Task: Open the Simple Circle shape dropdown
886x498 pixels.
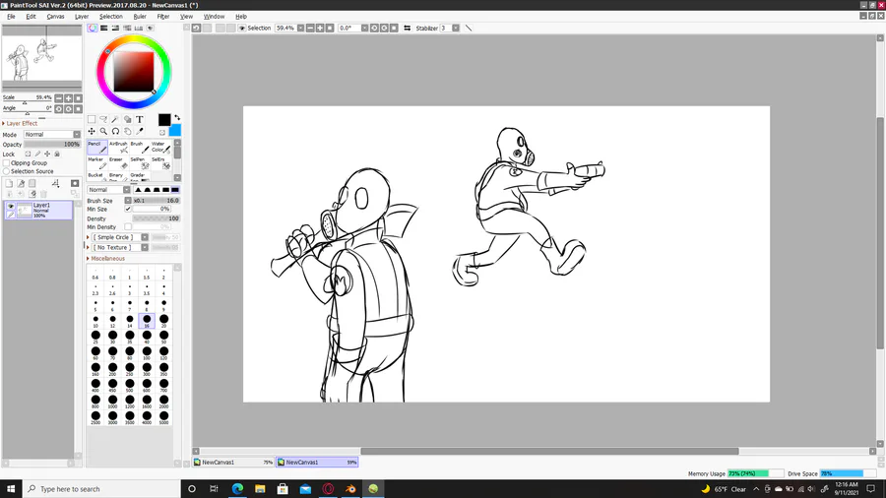Action: coord(120,237)
